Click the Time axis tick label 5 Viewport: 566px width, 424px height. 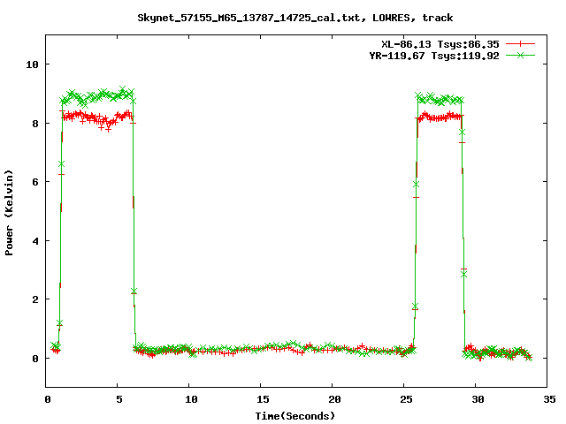[x=119, y=399]
